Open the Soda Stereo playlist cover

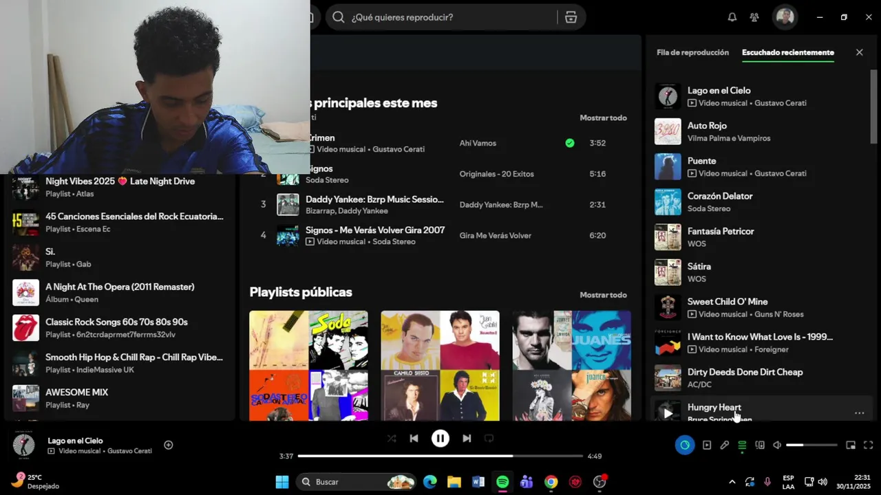tap(308, 365)
